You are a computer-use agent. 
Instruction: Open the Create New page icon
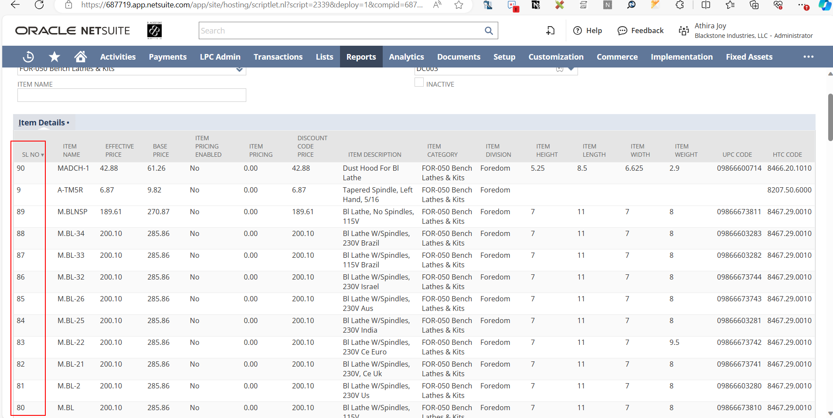[551, 30]
